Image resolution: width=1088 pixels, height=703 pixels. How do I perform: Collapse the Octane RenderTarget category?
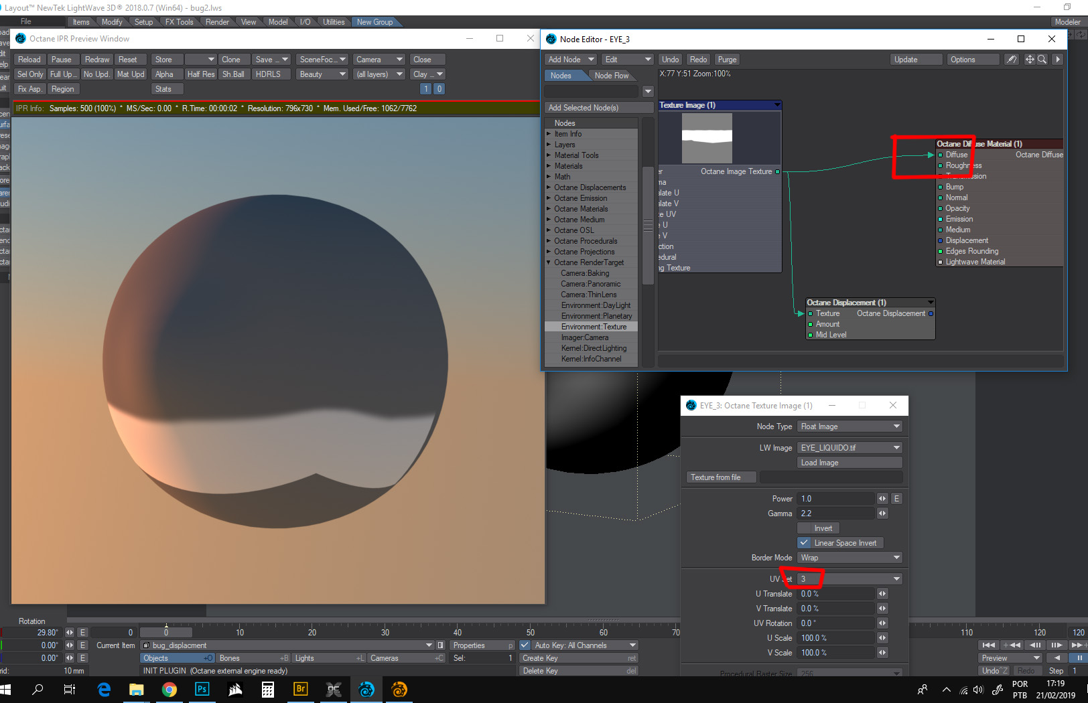[549, 262]
